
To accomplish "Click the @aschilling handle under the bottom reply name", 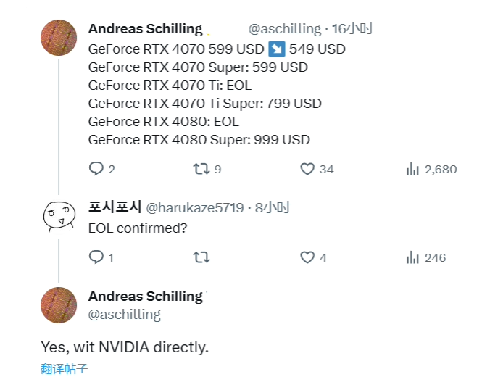I will point(124,314).
